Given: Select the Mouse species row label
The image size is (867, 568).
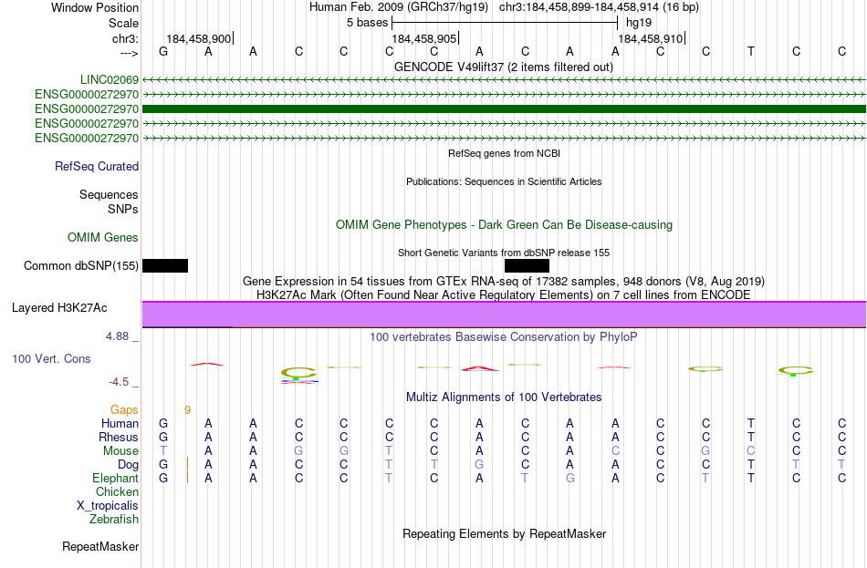Looking at the screenshot, I should point(120,451).
